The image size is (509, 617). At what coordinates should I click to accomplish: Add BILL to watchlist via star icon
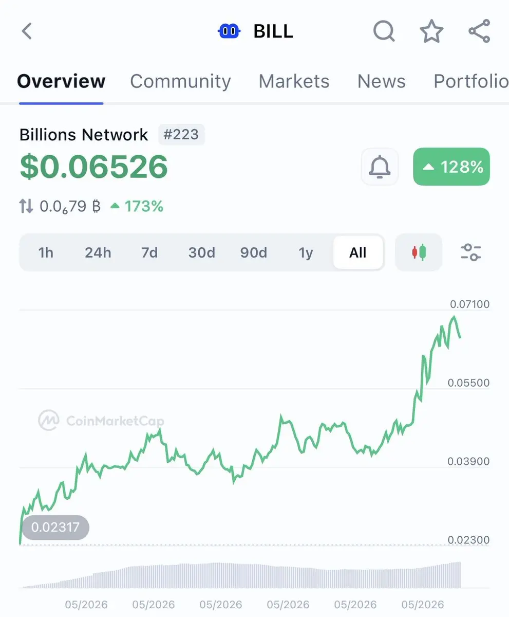tap(431, 31)
